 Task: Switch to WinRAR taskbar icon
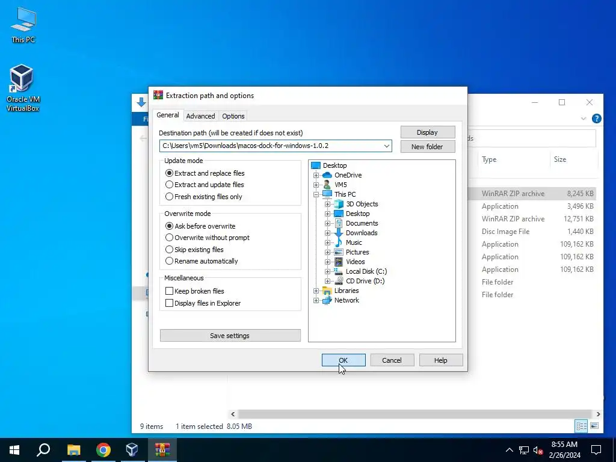point(162,450)
